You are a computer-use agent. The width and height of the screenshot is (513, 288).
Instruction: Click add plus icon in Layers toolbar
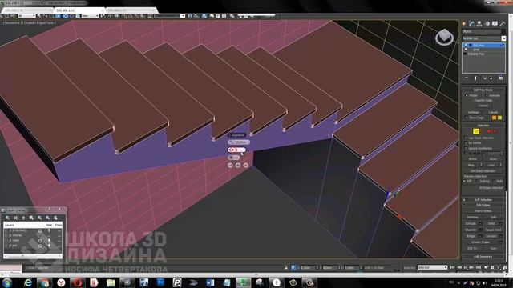[23, 218]
